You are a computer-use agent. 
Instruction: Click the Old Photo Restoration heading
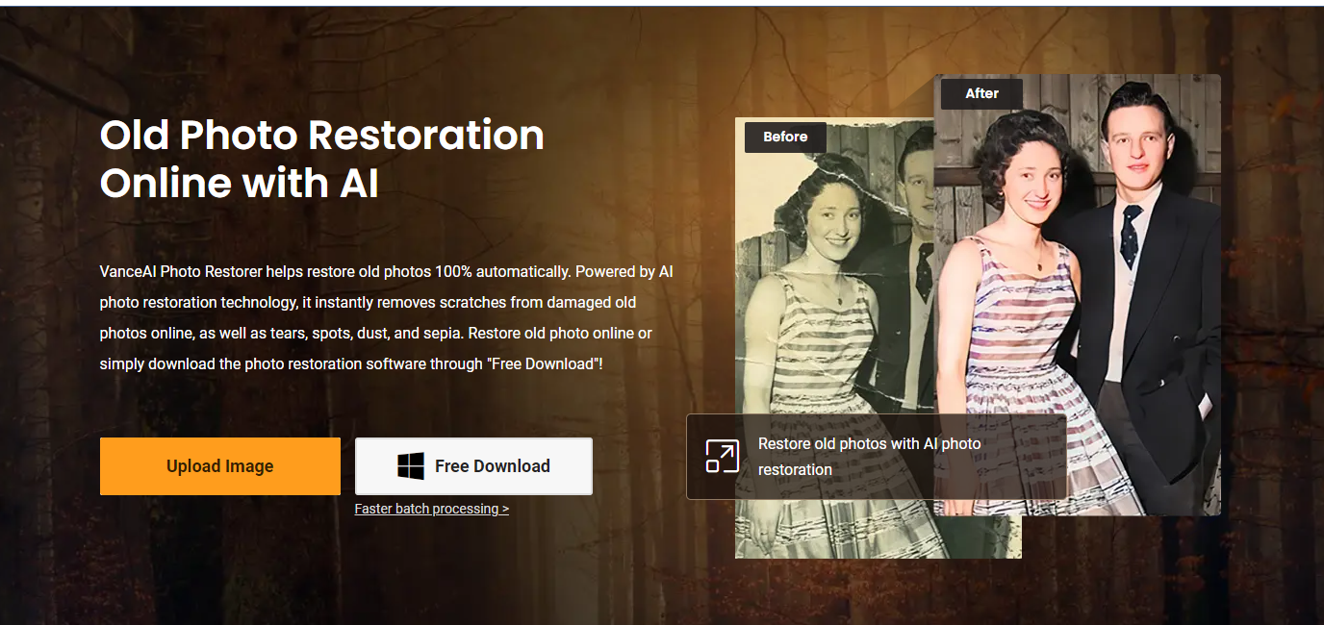click(x=322, y=159)
